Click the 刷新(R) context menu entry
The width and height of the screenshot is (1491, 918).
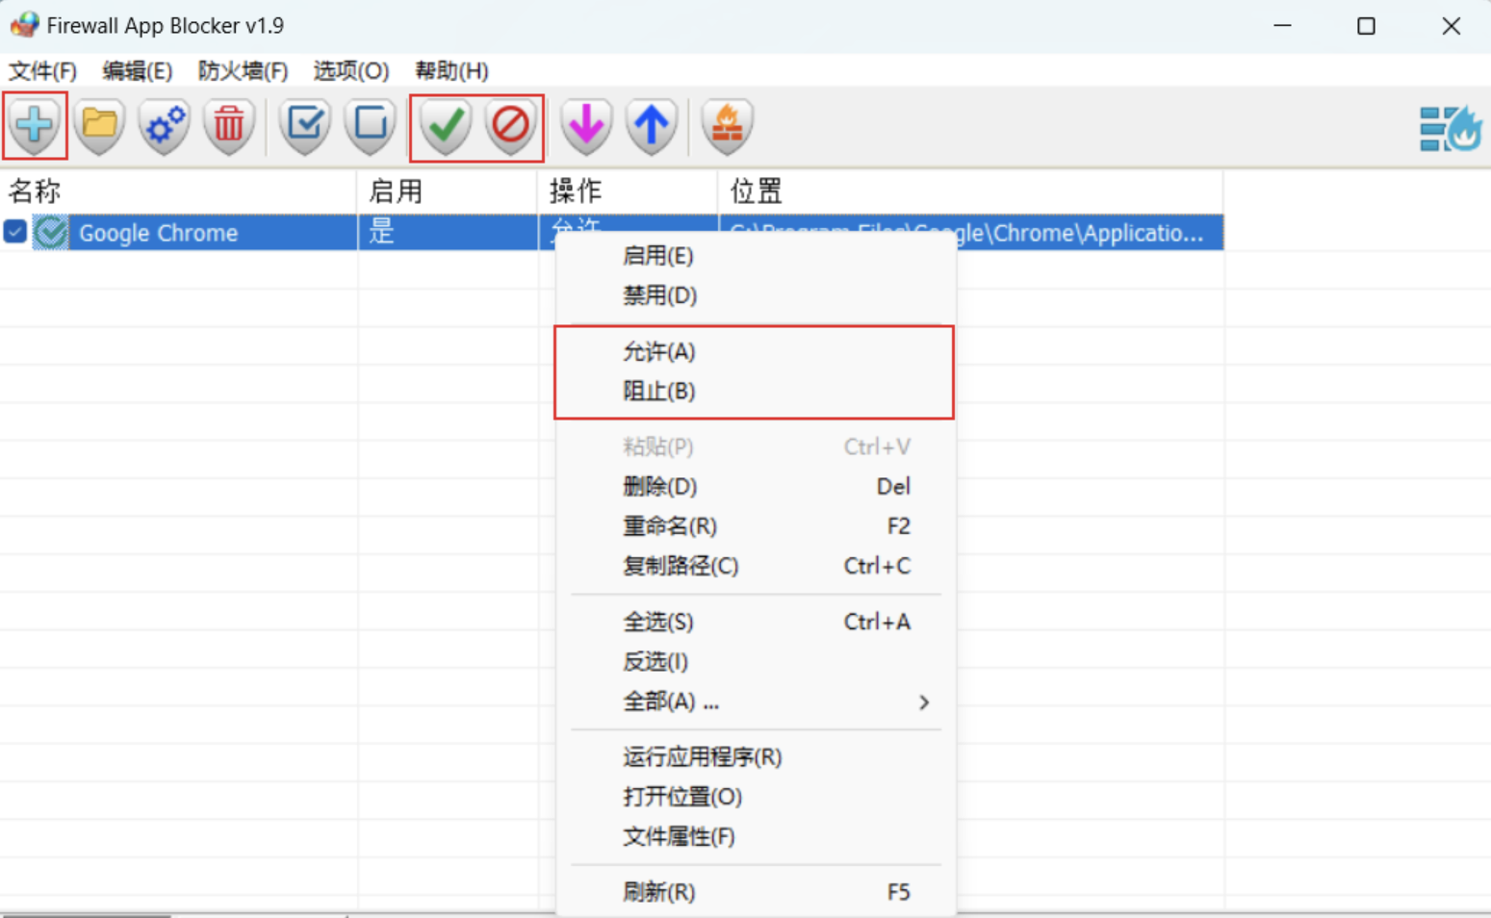point(658,891)
